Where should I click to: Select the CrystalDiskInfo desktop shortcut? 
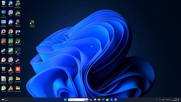coord(11,52)
